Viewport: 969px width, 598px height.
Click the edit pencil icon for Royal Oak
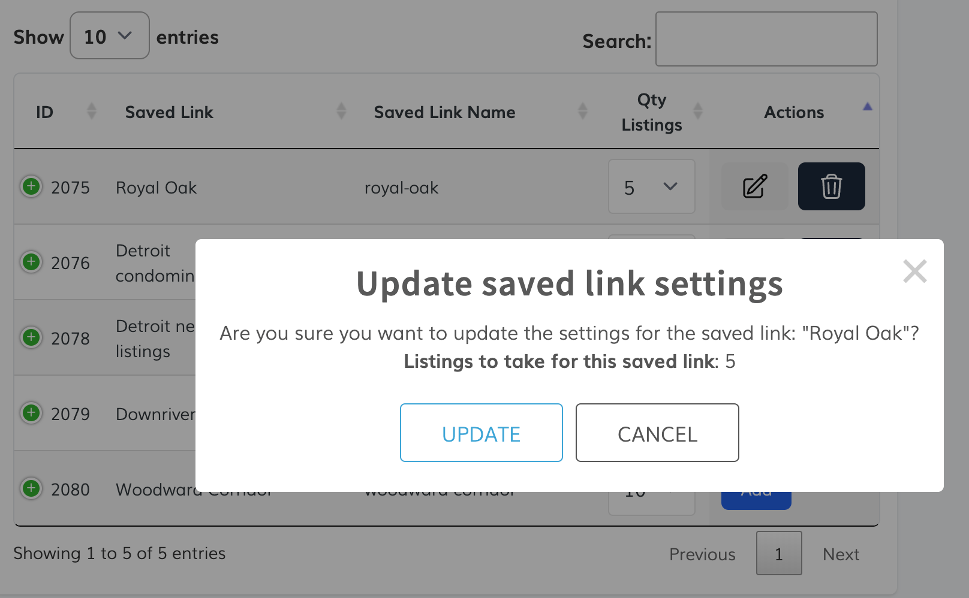[754, 186]
